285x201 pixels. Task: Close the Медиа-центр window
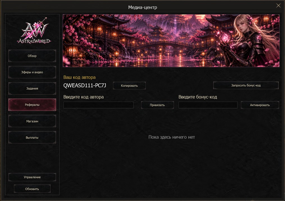tap(278, 6)
